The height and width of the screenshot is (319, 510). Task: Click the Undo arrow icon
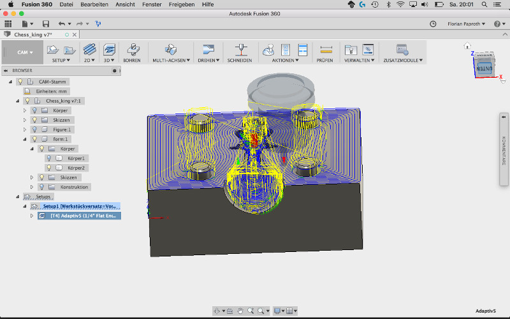[x=61, y=24]
